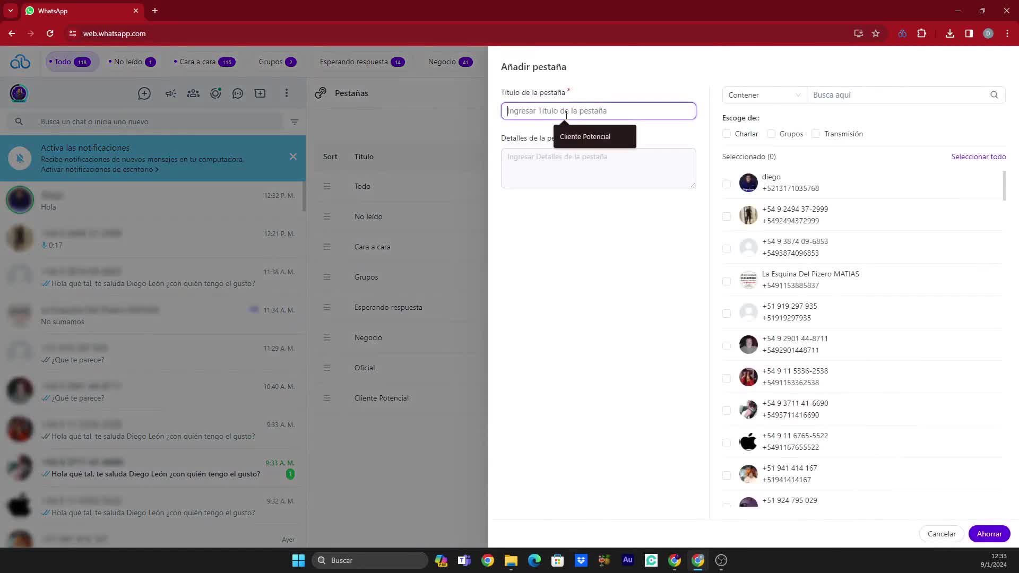Screen dimensions: 1019x573
Task: Focus the Detalles de la pestaña textarea
Action: pos(598,168)
